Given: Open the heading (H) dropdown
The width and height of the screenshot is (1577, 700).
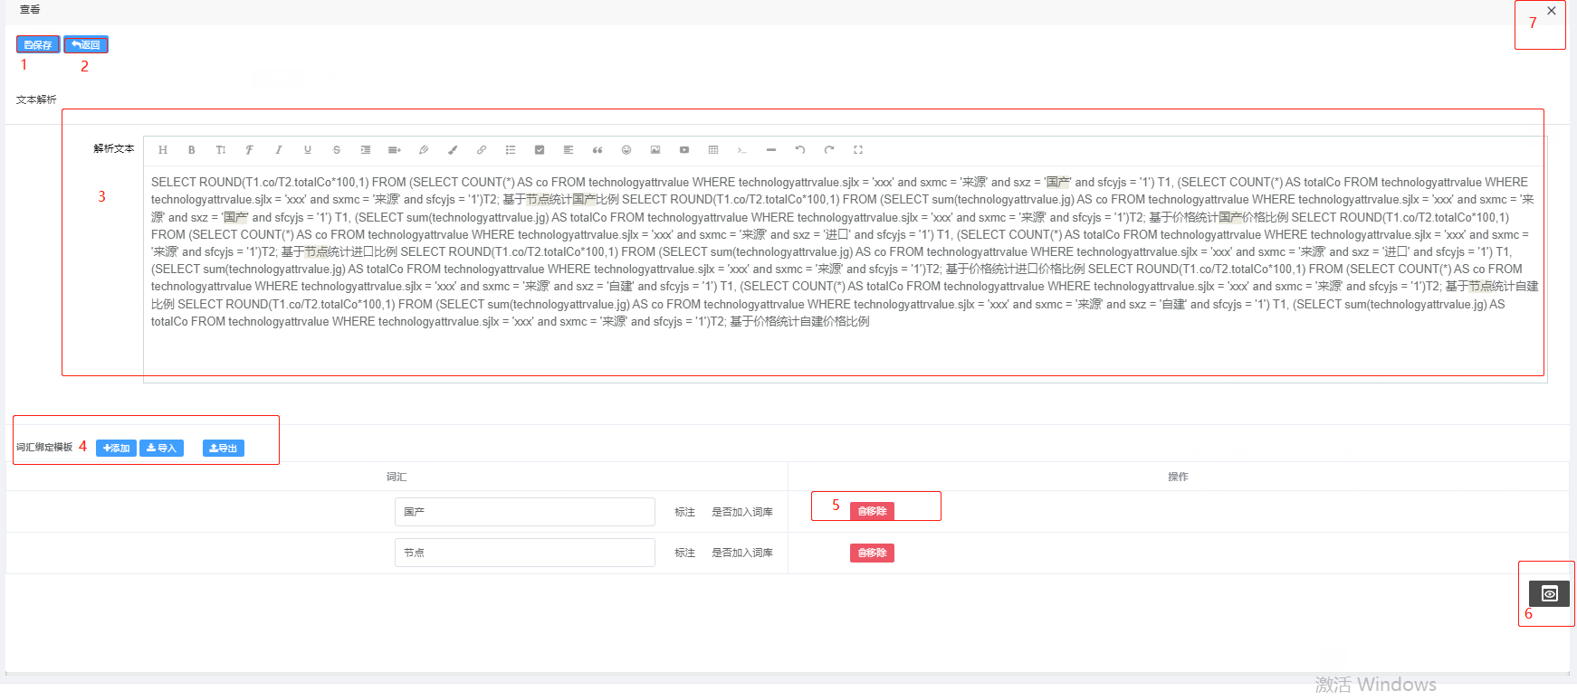Looking at the screenshot, I should pos(163,150).
